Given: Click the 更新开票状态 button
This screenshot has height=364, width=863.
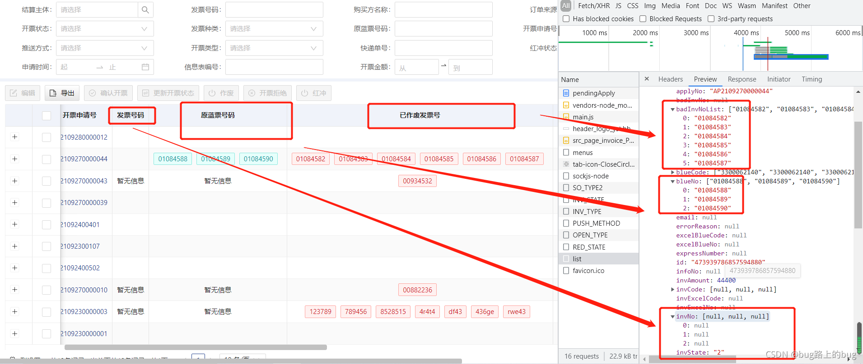Looking at the screenshot, I should pyautogui.click(x=168, y=93).
